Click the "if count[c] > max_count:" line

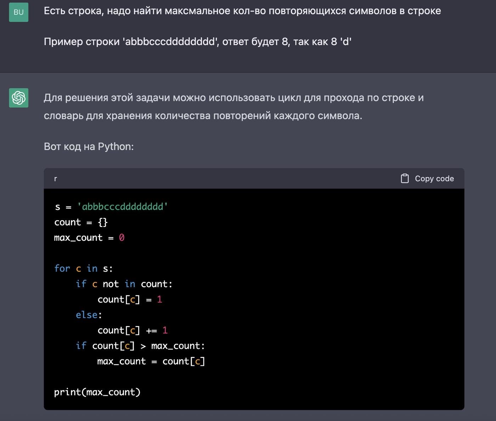pyautogui.click(x=140, y=346)
